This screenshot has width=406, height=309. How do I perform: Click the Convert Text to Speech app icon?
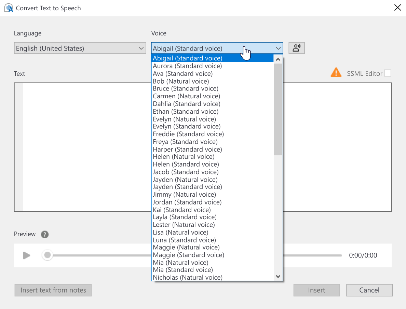click(8, 8)
